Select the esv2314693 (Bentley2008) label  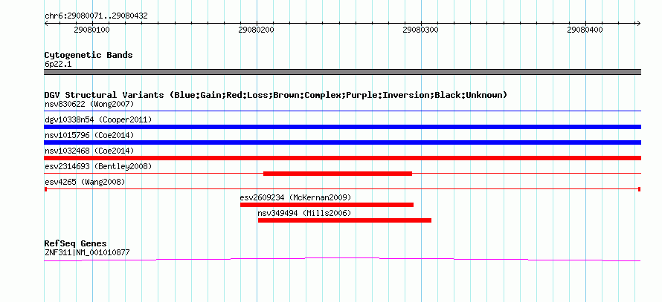click(x=98, y=166)
